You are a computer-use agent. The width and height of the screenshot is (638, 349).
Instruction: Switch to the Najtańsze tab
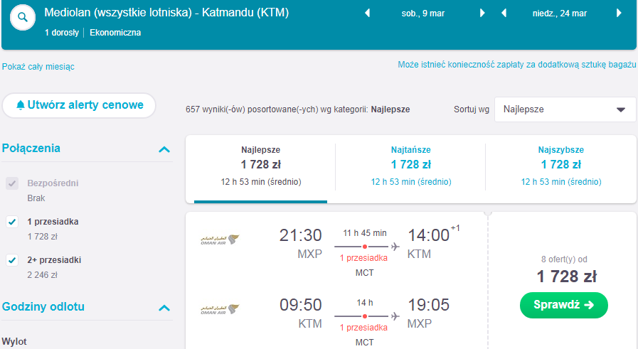(x=411, y=166)
